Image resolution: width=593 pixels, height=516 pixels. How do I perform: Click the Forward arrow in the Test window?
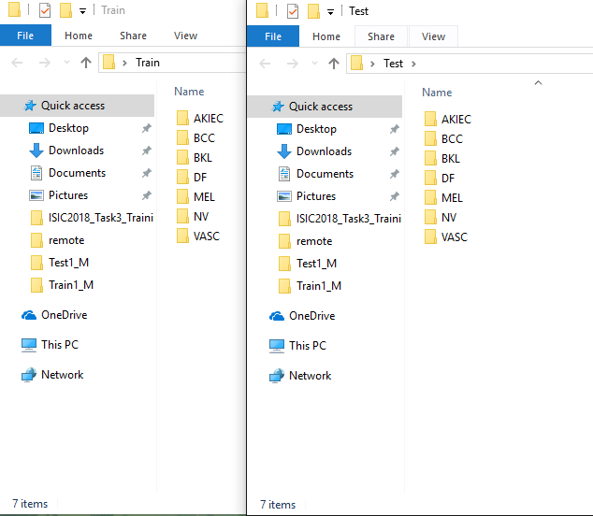293,64
